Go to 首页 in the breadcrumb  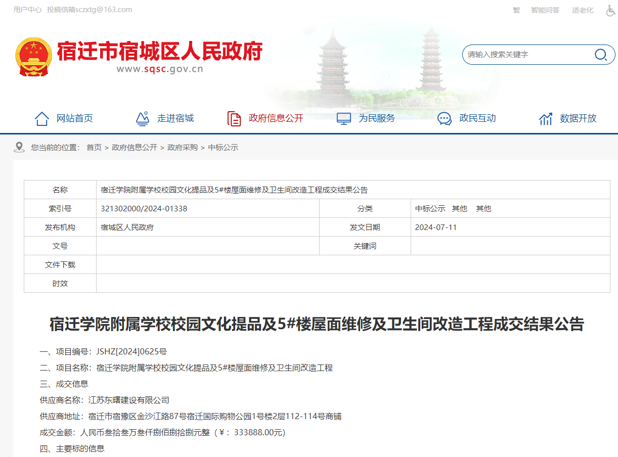(94, 148)
